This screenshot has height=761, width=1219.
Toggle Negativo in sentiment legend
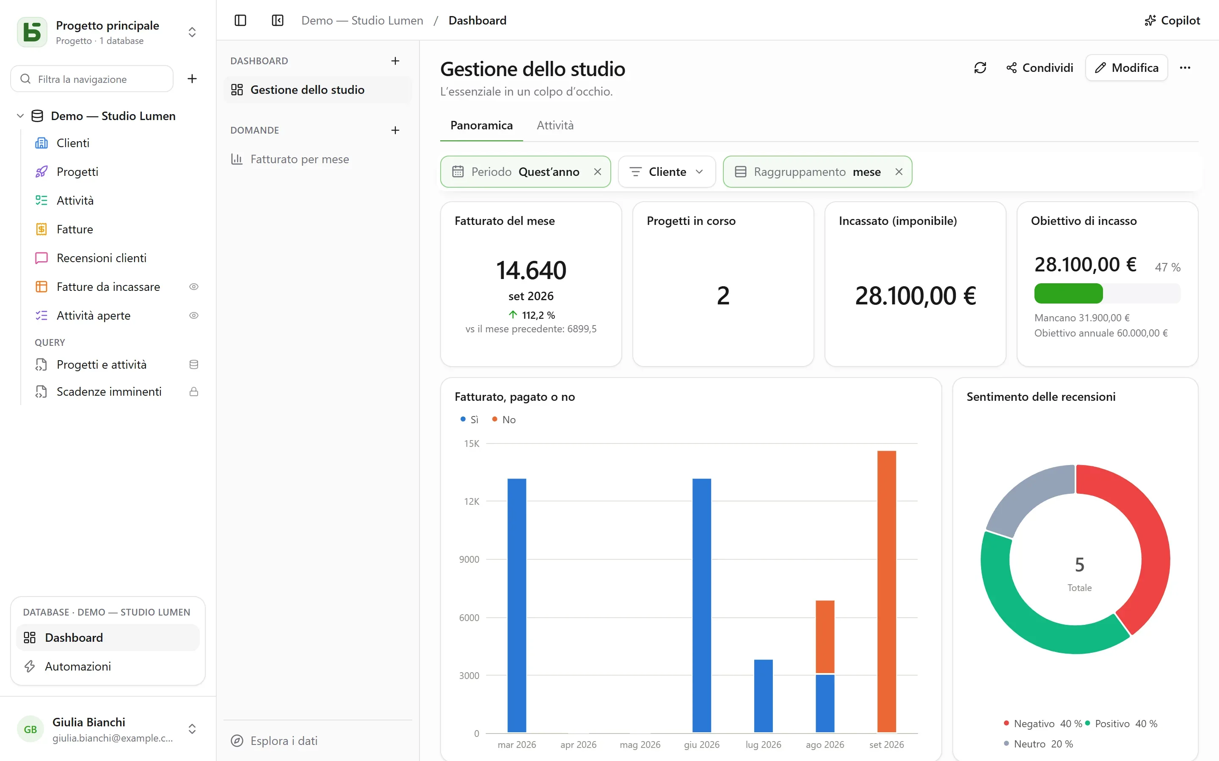pyautogui.click(x=1042, y=723)
